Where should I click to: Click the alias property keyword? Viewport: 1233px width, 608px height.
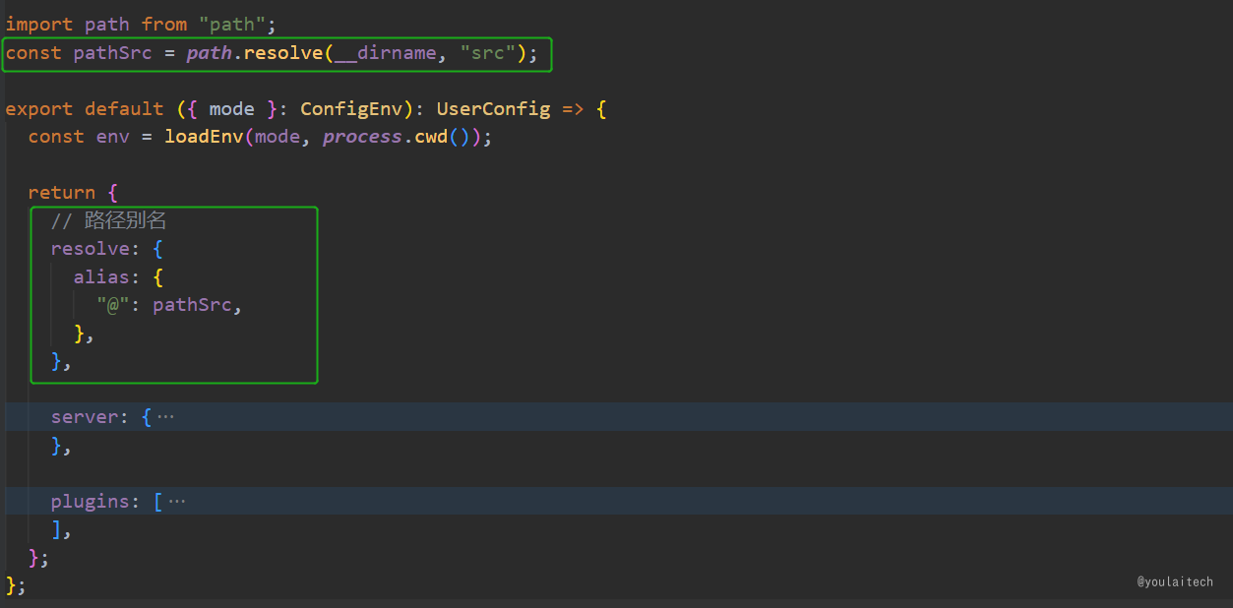(x=102, y=276)
